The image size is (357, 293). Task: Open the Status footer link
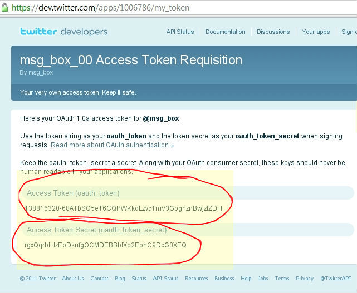click(x=139, y=278)
